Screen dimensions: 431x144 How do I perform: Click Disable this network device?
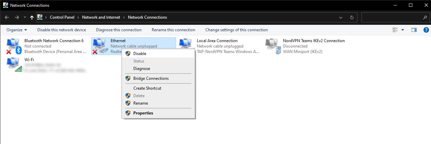61,30
